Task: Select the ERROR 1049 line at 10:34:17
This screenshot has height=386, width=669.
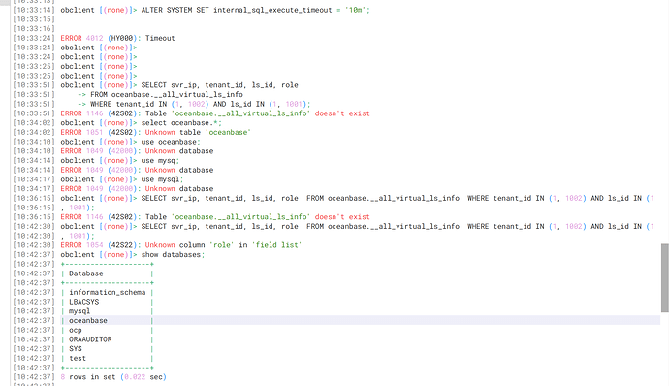Action: (137, 188)
